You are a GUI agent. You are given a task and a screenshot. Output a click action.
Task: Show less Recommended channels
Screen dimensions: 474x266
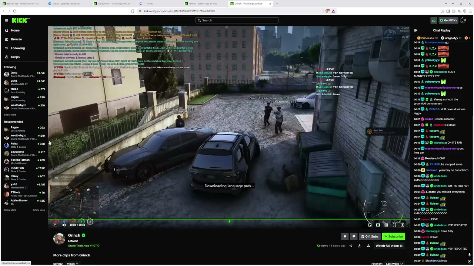pos(39,210)
